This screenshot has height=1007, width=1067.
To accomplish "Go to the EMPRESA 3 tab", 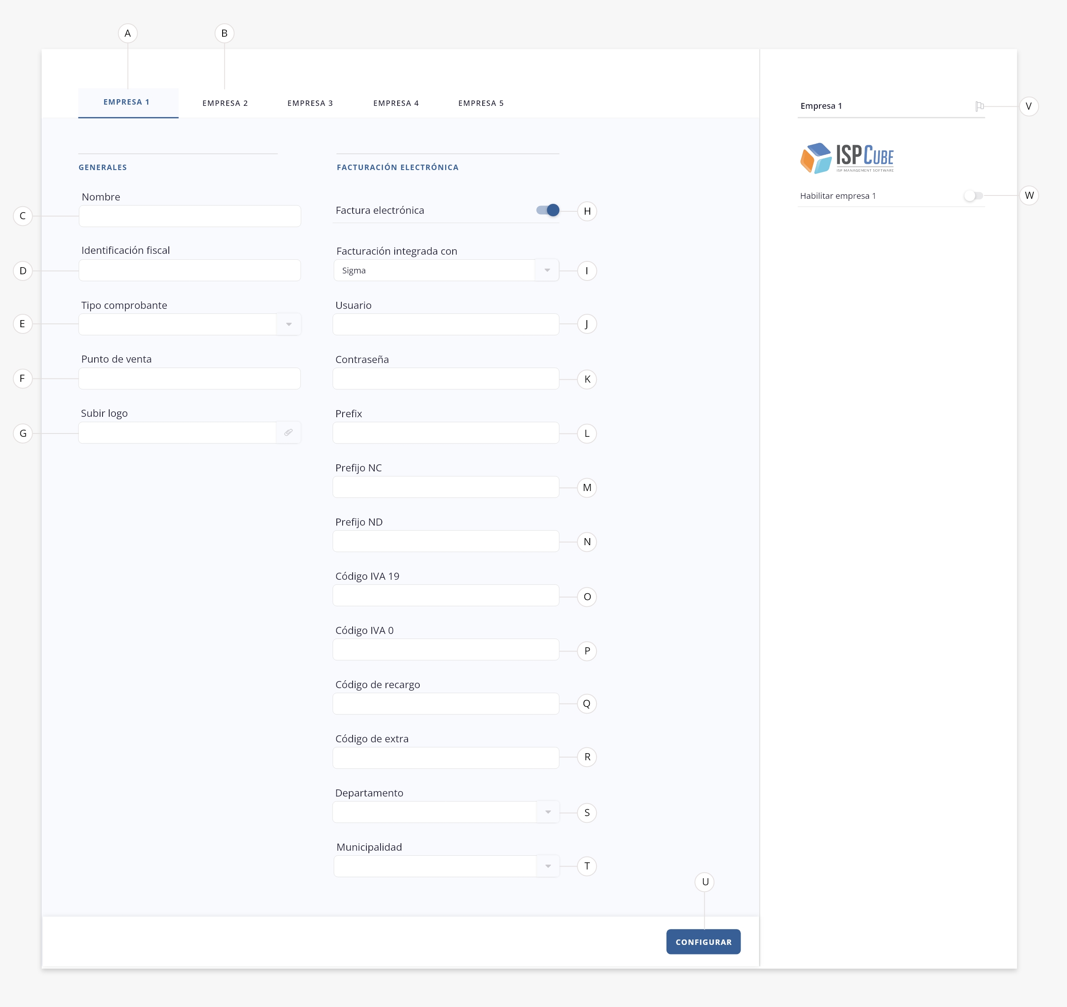I will (x=310, y=103).
